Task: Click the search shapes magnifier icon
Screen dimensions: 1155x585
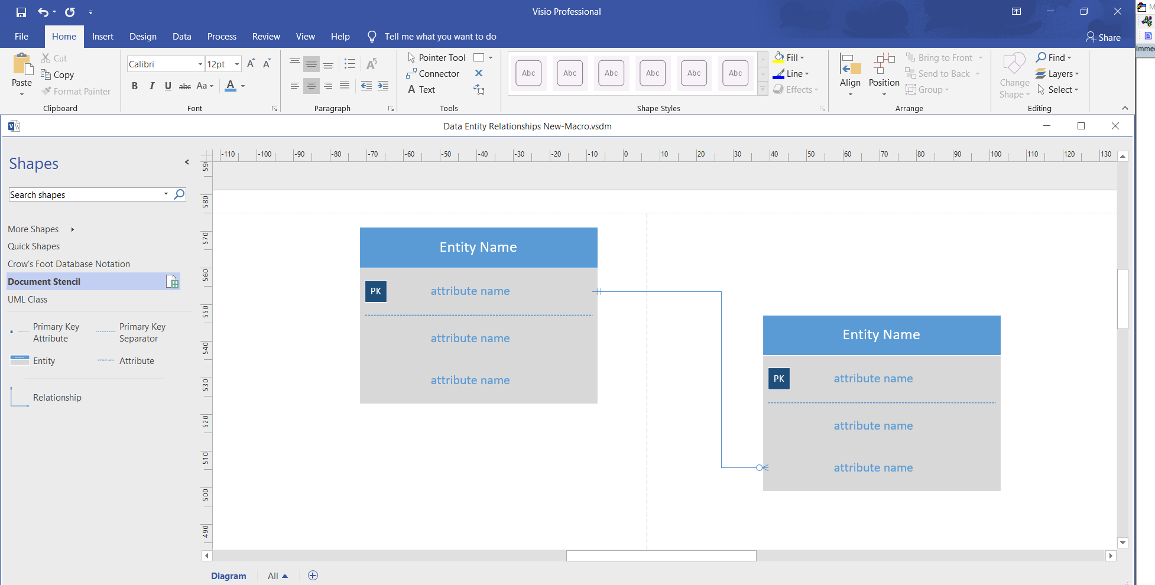Action: (x=179, y=194)
